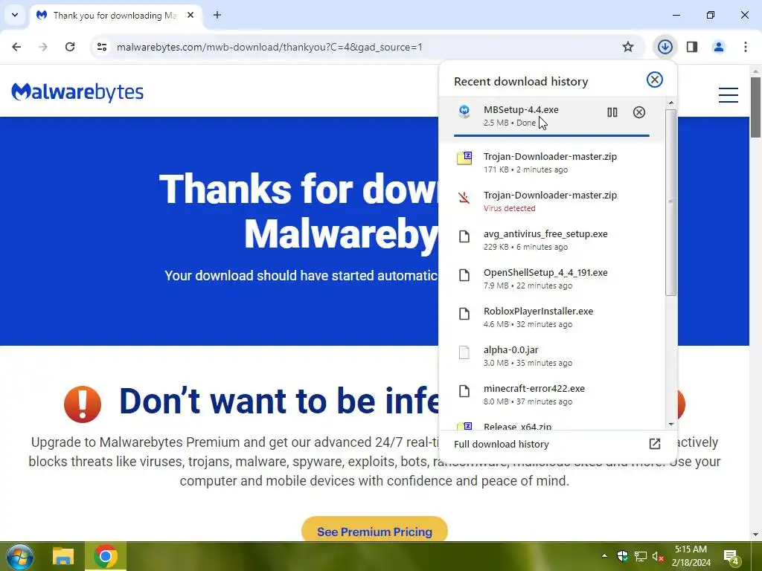762x571 pixels.
Task: Click the browser back arrow
Action: pyautogui.click(x=16, y=47)
